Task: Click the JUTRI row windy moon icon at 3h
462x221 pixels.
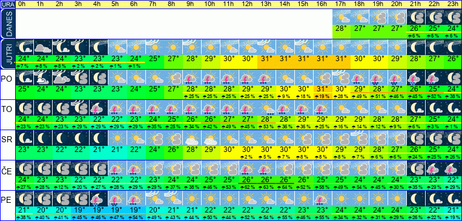Action: (81, 47)
